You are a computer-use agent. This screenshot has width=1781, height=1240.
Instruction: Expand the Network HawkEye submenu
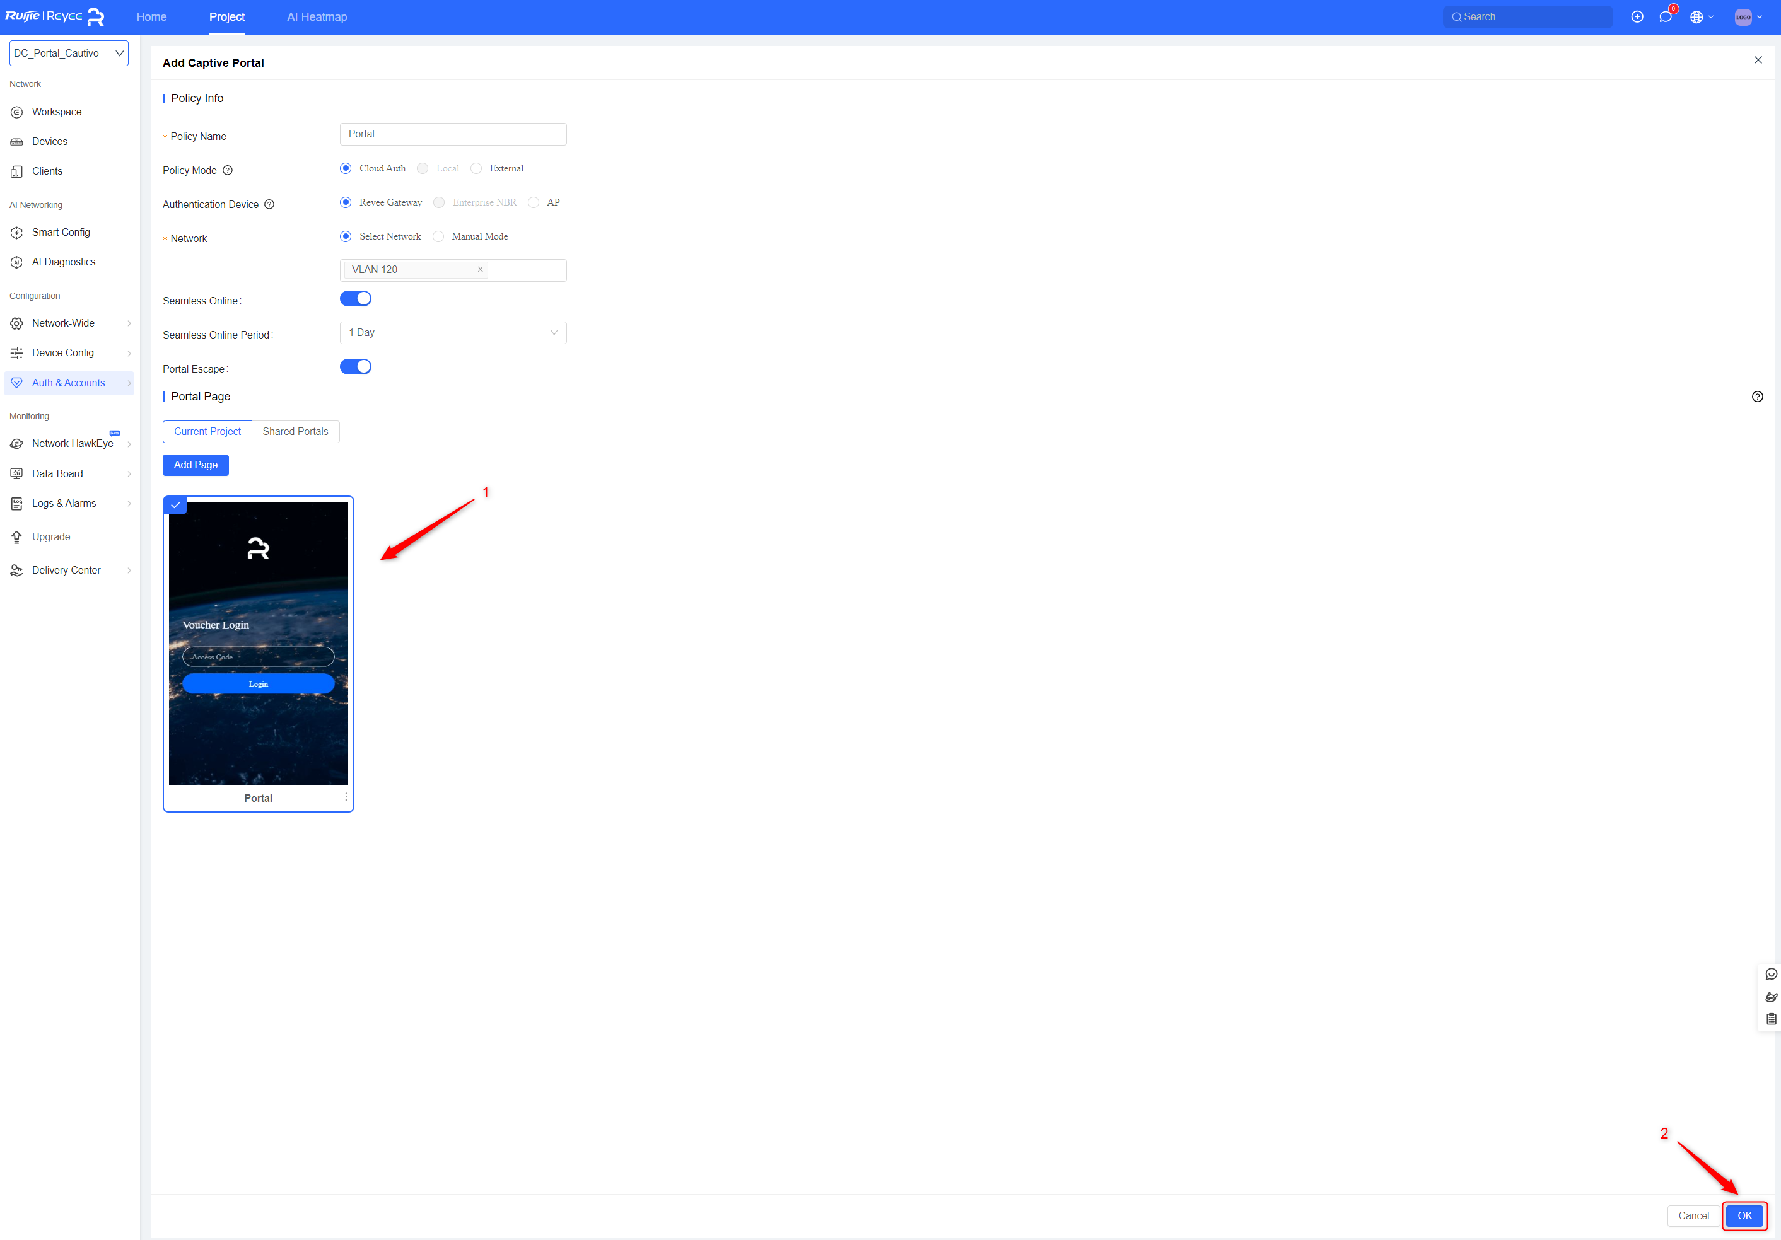129,444
